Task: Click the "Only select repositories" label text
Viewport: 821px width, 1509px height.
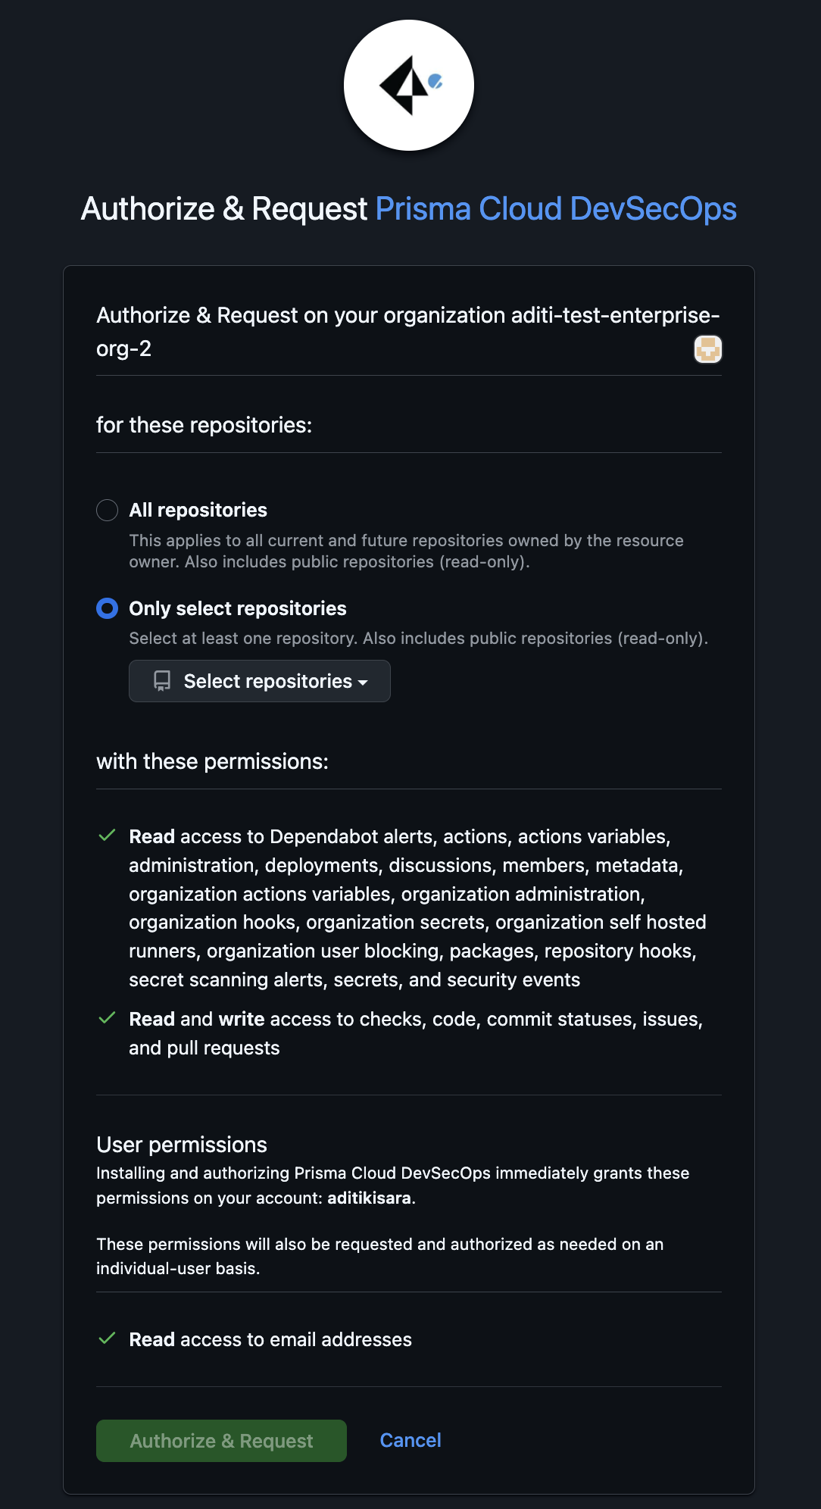Action: point(238,608)
